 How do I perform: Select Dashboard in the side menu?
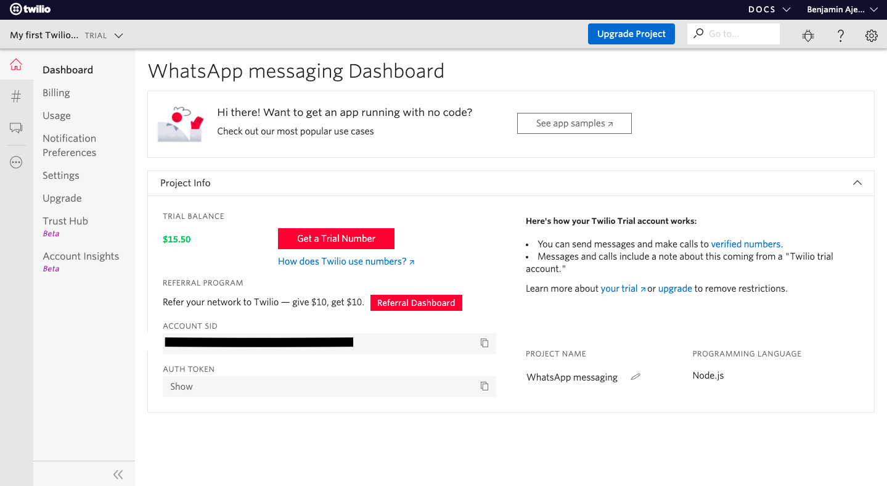pos(68,70)
